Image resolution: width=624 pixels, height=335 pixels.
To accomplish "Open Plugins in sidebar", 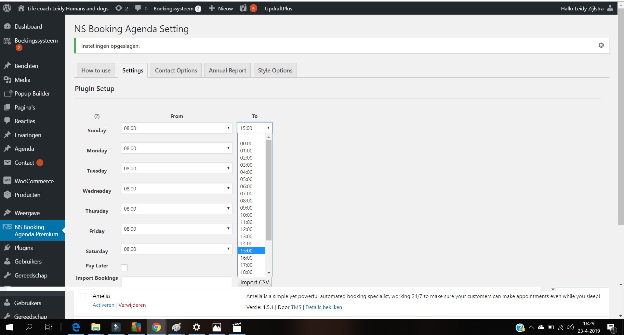I will coord(24,248).
